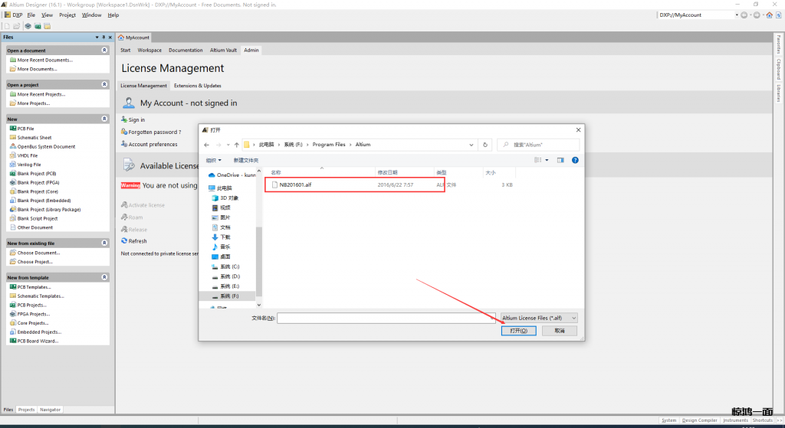Viewport: 785px width, 428px height.
Task: Click the 文件名 filename input field
Action: coord(386,317)
